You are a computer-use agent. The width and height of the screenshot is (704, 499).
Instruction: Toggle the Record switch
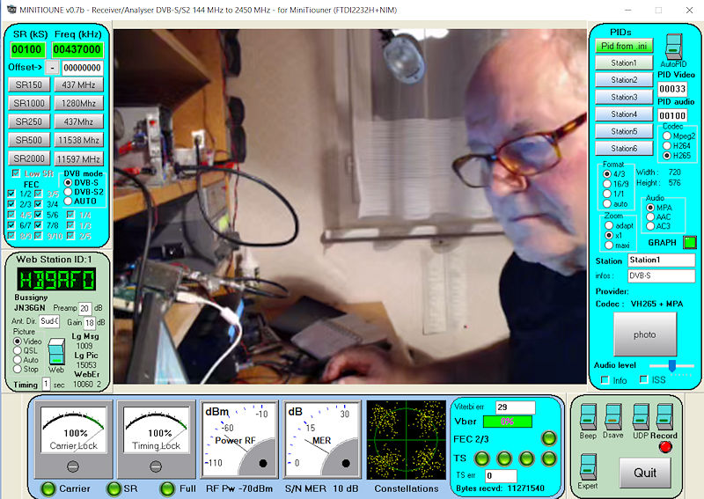(665, 417)
